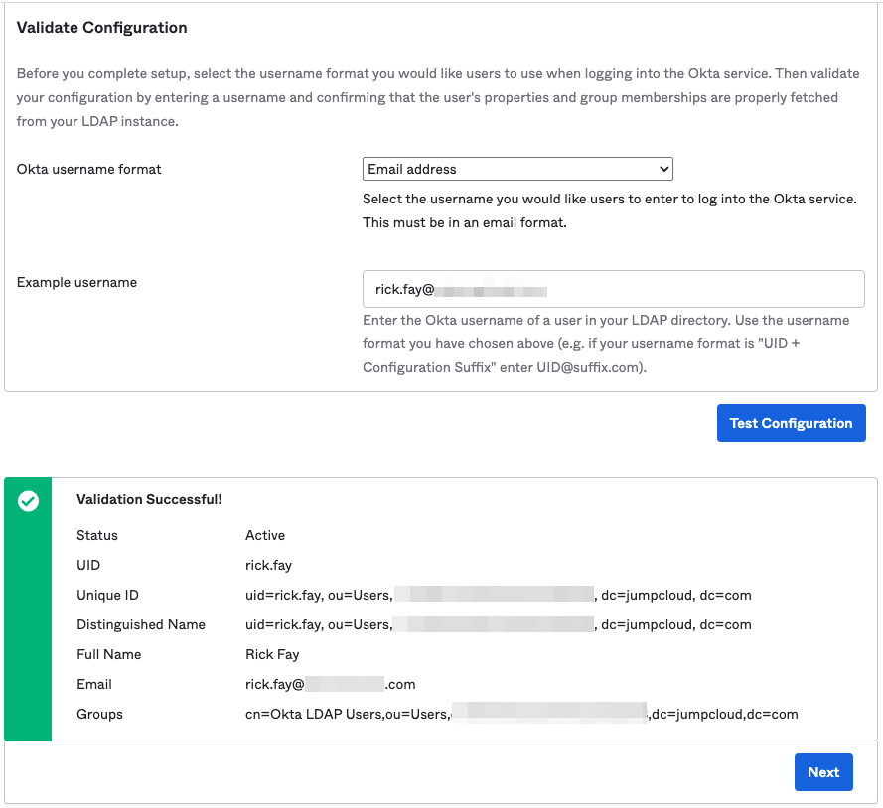883x808 pixels.
Task: Click the Next button
Action: (822, 772)
